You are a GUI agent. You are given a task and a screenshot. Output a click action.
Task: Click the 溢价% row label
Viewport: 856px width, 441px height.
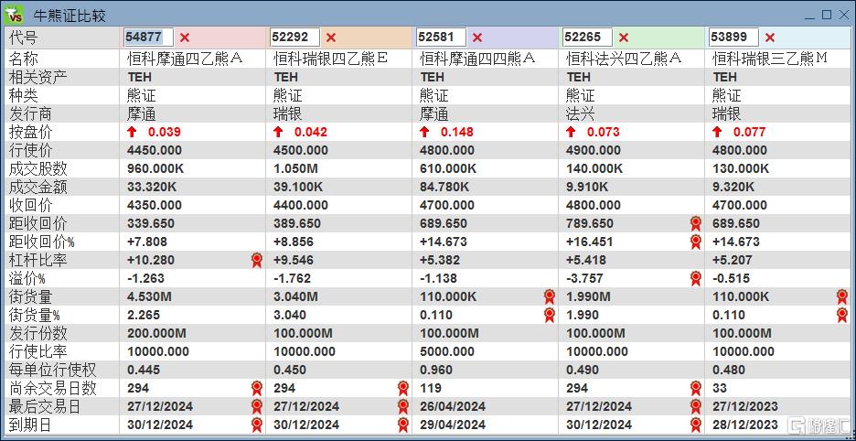[x=27, y=278]
